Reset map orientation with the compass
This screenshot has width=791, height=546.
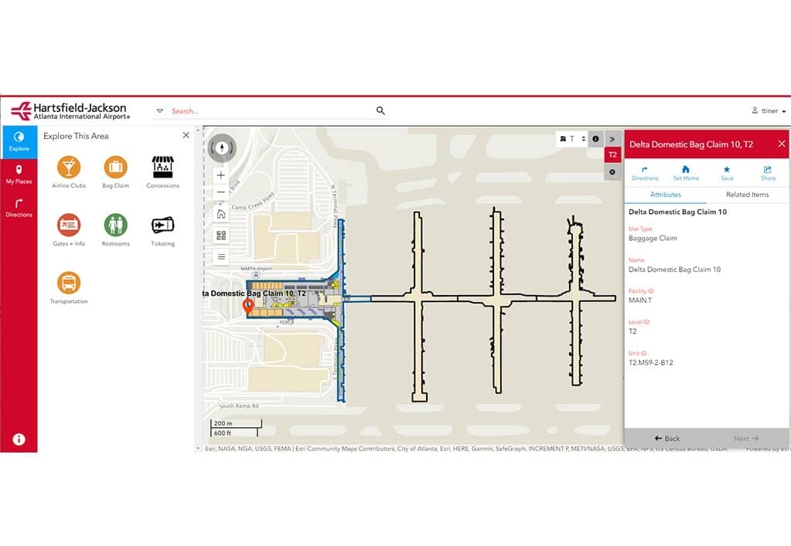point(222,147)
